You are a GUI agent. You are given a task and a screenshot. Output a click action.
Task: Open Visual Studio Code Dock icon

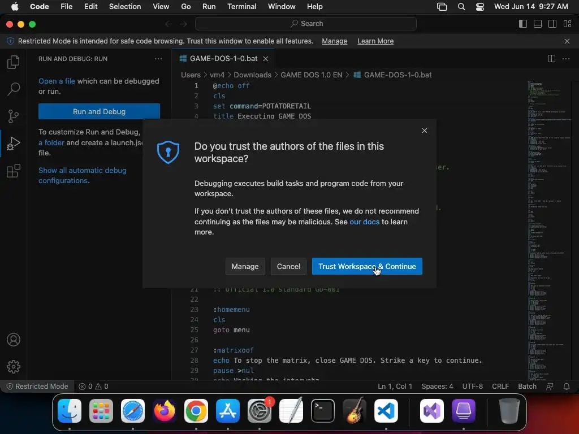click(386, 411)
